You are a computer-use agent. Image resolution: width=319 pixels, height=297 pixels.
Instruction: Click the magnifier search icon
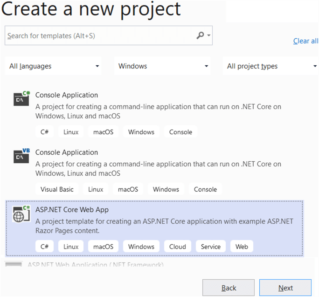[200, 35]
